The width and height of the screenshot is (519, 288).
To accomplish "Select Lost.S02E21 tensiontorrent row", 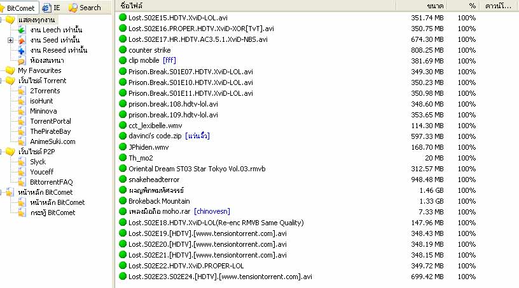I will pos(317,255).
